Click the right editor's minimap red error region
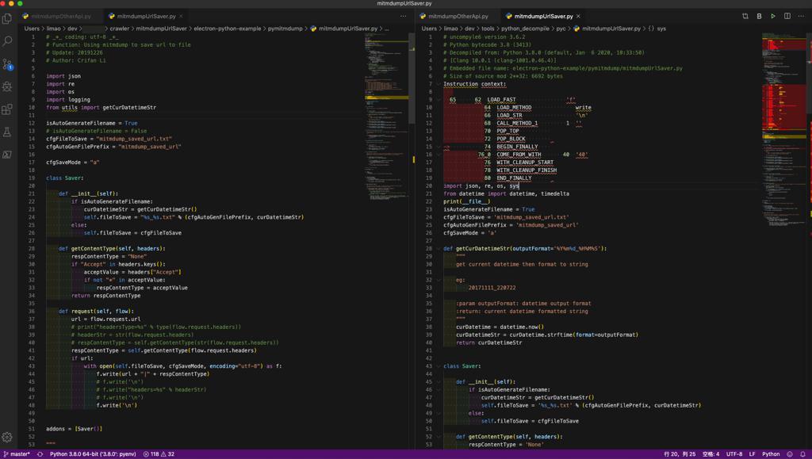812x459 pixels. pyautogui.click(x=783, y=106)
